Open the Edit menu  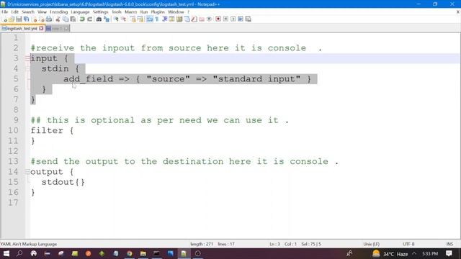pos(14,12)
